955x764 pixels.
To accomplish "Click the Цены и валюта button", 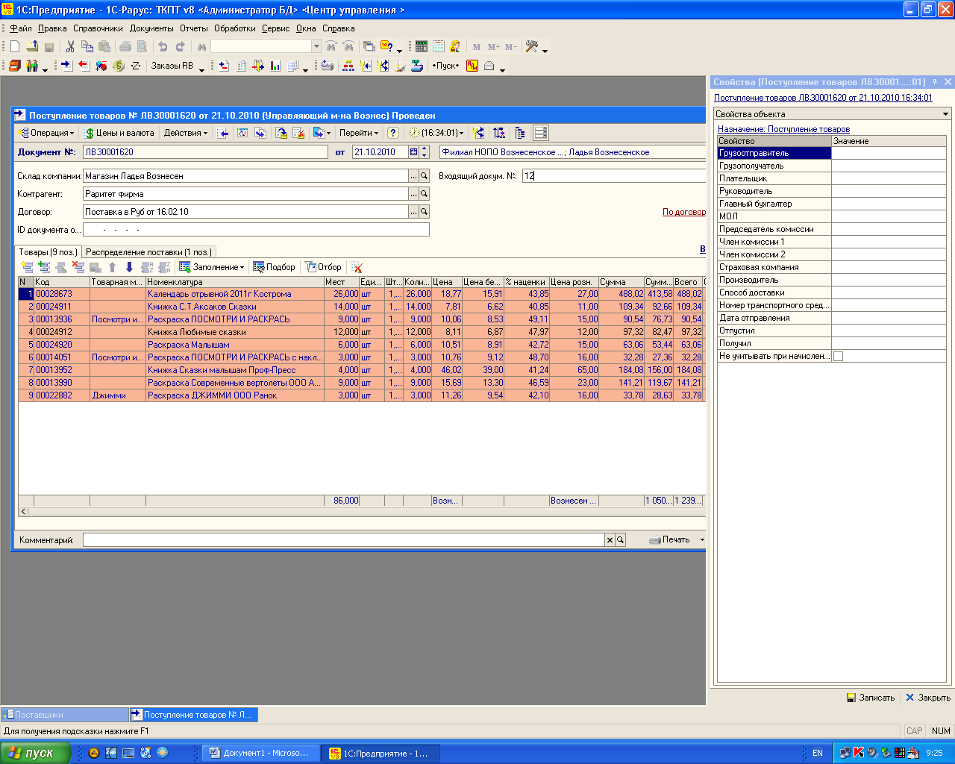I will click(x=119, y=133).
